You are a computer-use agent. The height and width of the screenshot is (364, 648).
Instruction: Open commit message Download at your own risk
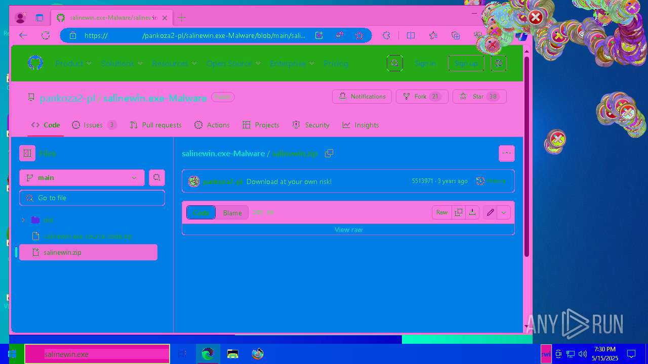[289, 181]
